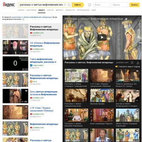This screenshot has width=142, height=142.
Task: Switch to the Картинки tab
Action: click(31, 10)
